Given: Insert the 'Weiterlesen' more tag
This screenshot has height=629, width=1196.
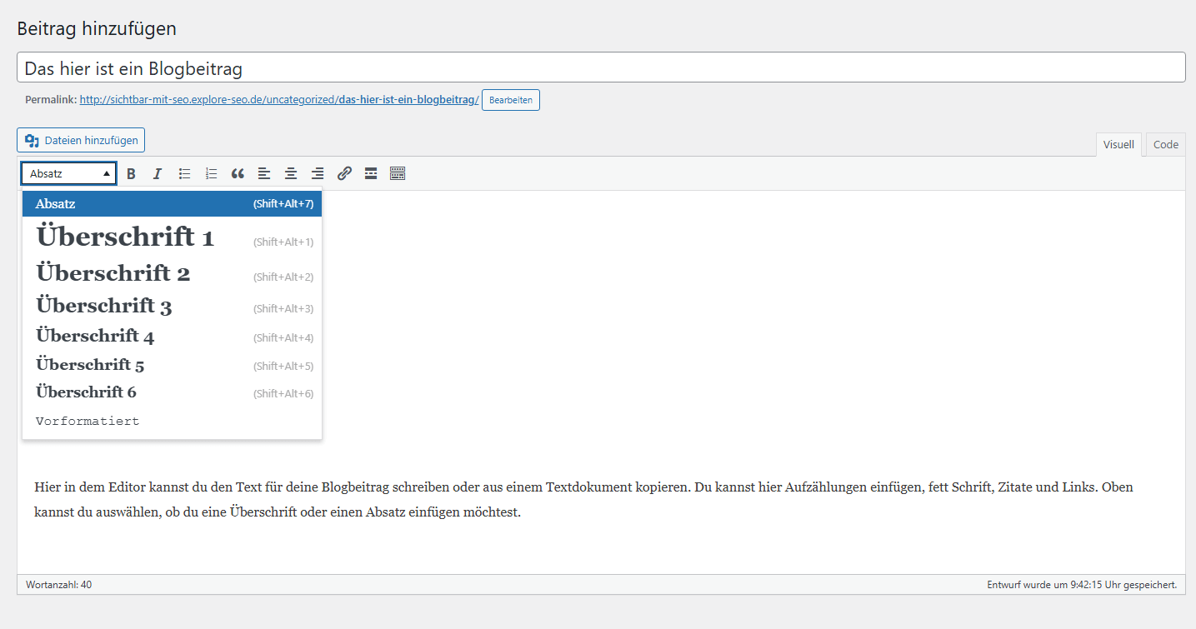Looking at the screenshot, I should click(x=371, y=173).
